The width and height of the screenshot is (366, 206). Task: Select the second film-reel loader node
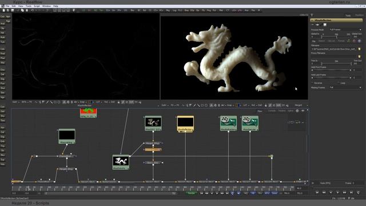[250, 123]
